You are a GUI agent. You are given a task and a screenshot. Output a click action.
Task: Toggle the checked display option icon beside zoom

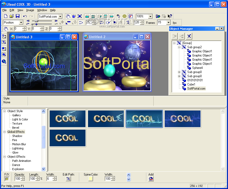tap(131, 16)
